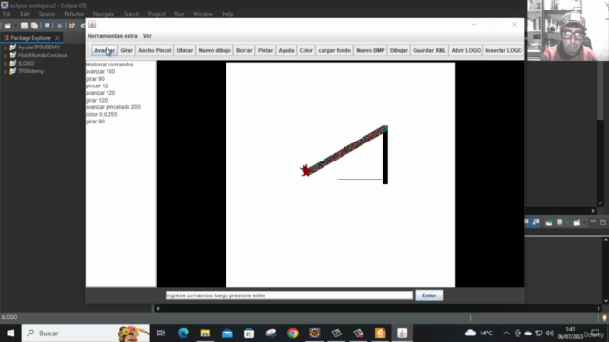Click the Color toolbar button
The height and width of the screenshot is (342, 609).
305,50
